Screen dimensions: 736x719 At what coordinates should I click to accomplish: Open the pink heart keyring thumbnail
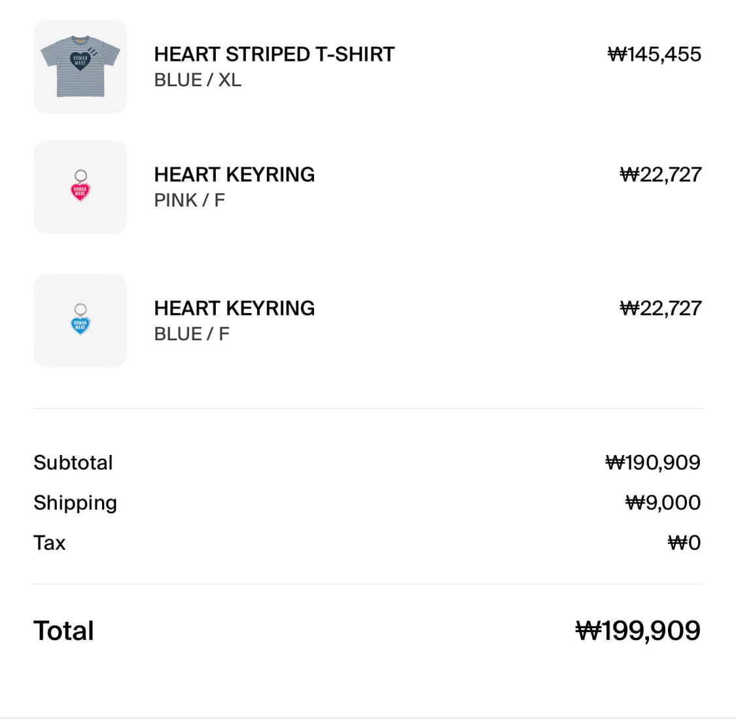[80, 187]
